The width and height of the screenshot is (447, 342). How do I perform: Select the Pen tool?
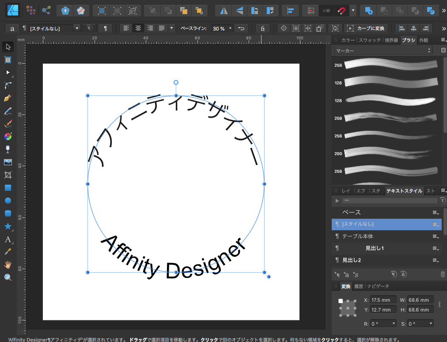pyautogui.click(x=8, y=98)
